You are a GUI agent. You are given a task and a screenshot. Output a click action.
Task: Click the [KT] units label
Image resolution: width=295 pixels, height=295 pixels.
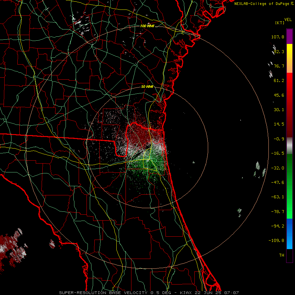[280, 23]
